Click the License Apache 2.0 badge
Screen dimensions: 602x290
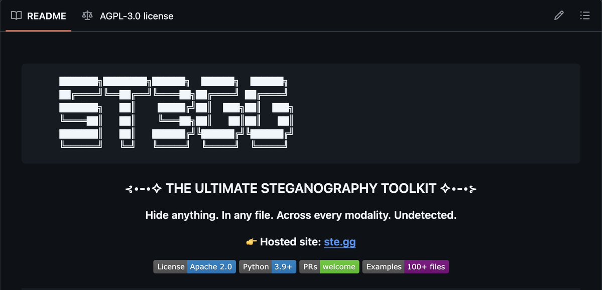[195, 266]
